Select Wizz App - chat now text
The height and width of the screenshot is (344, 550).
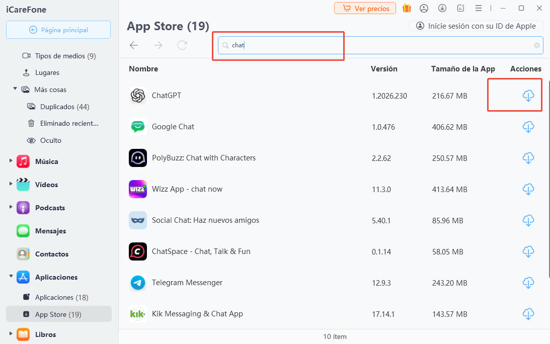187,189
